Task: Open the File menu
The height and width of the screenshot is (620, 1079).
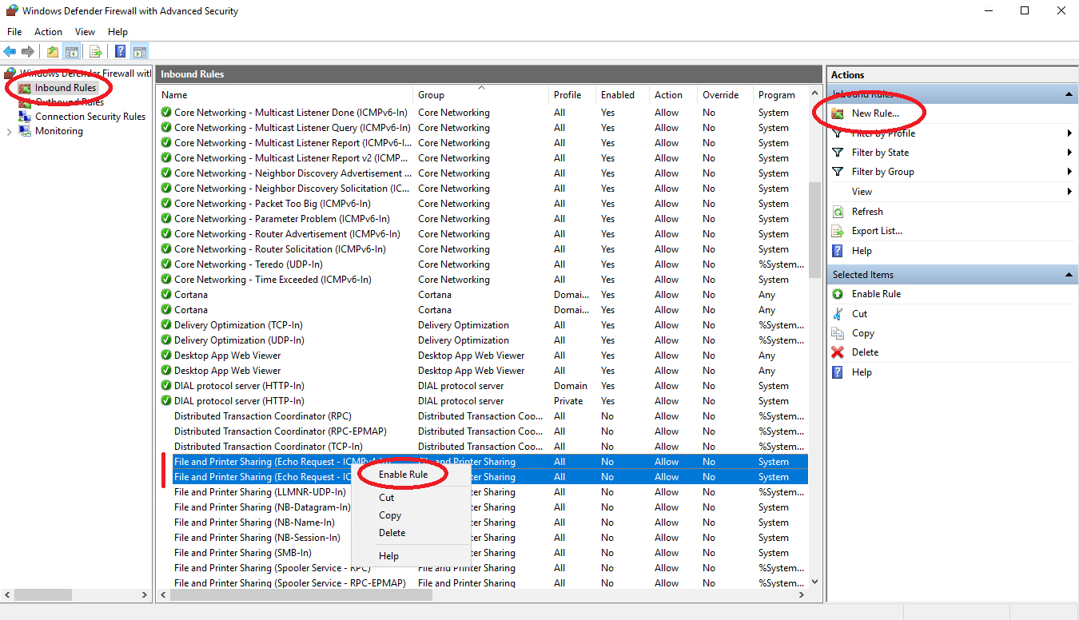Action: (x=14, y=32)
